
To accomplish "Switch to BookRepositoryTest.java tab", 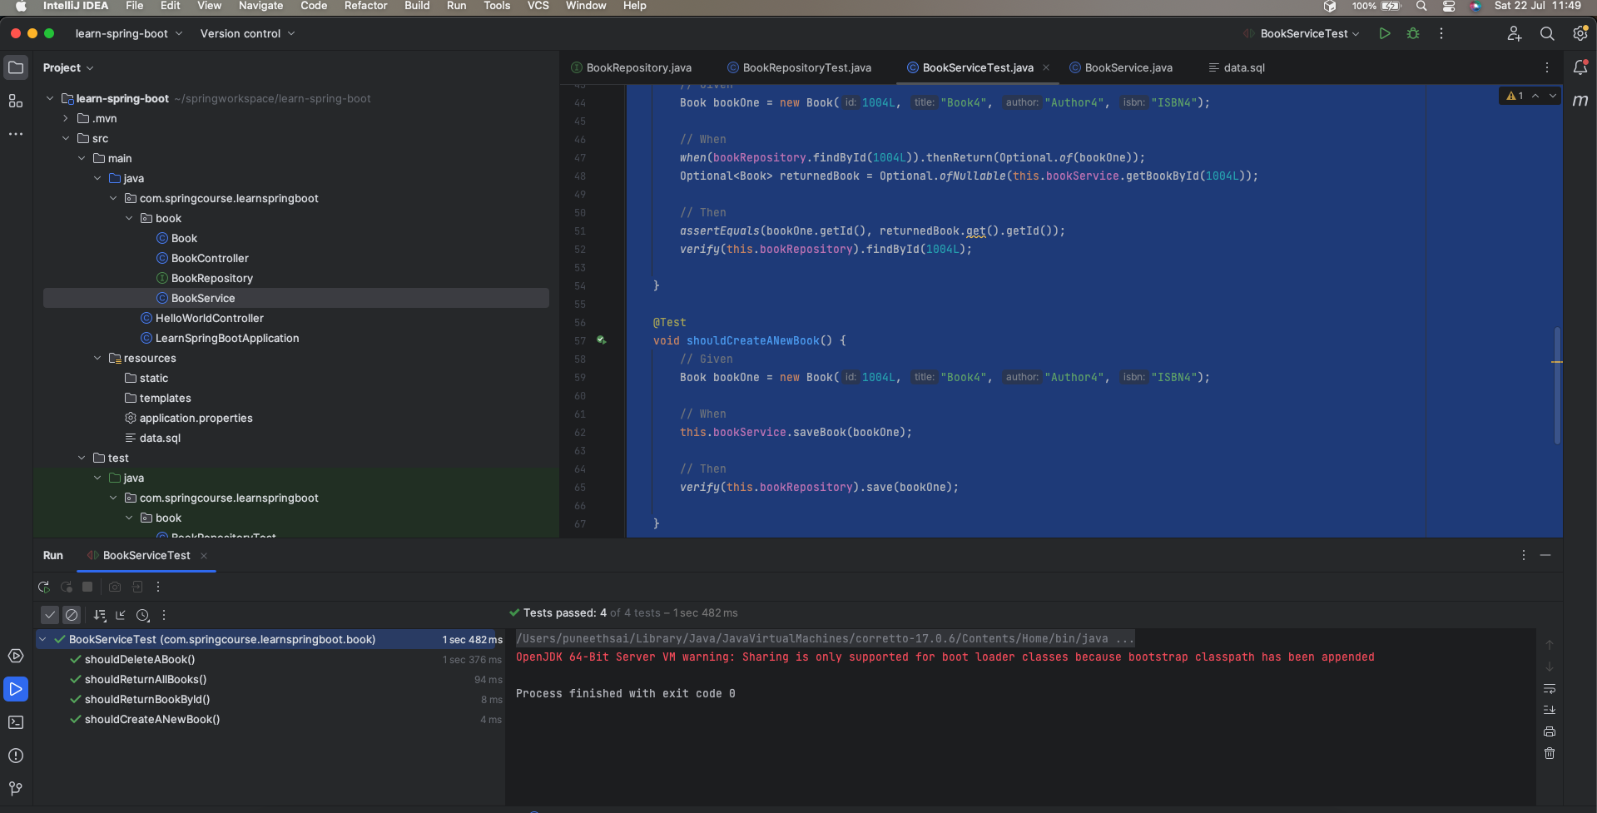I will pyautogui.click(x=799, y=67).
